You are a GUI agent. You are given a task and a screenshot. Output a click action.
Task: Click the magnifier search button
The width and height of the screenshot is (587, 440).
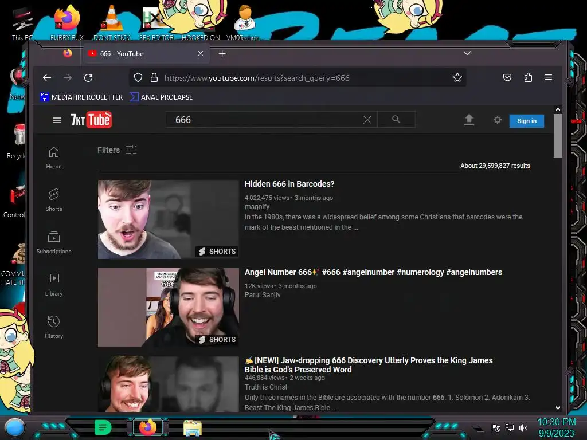[x=396, y=119]
